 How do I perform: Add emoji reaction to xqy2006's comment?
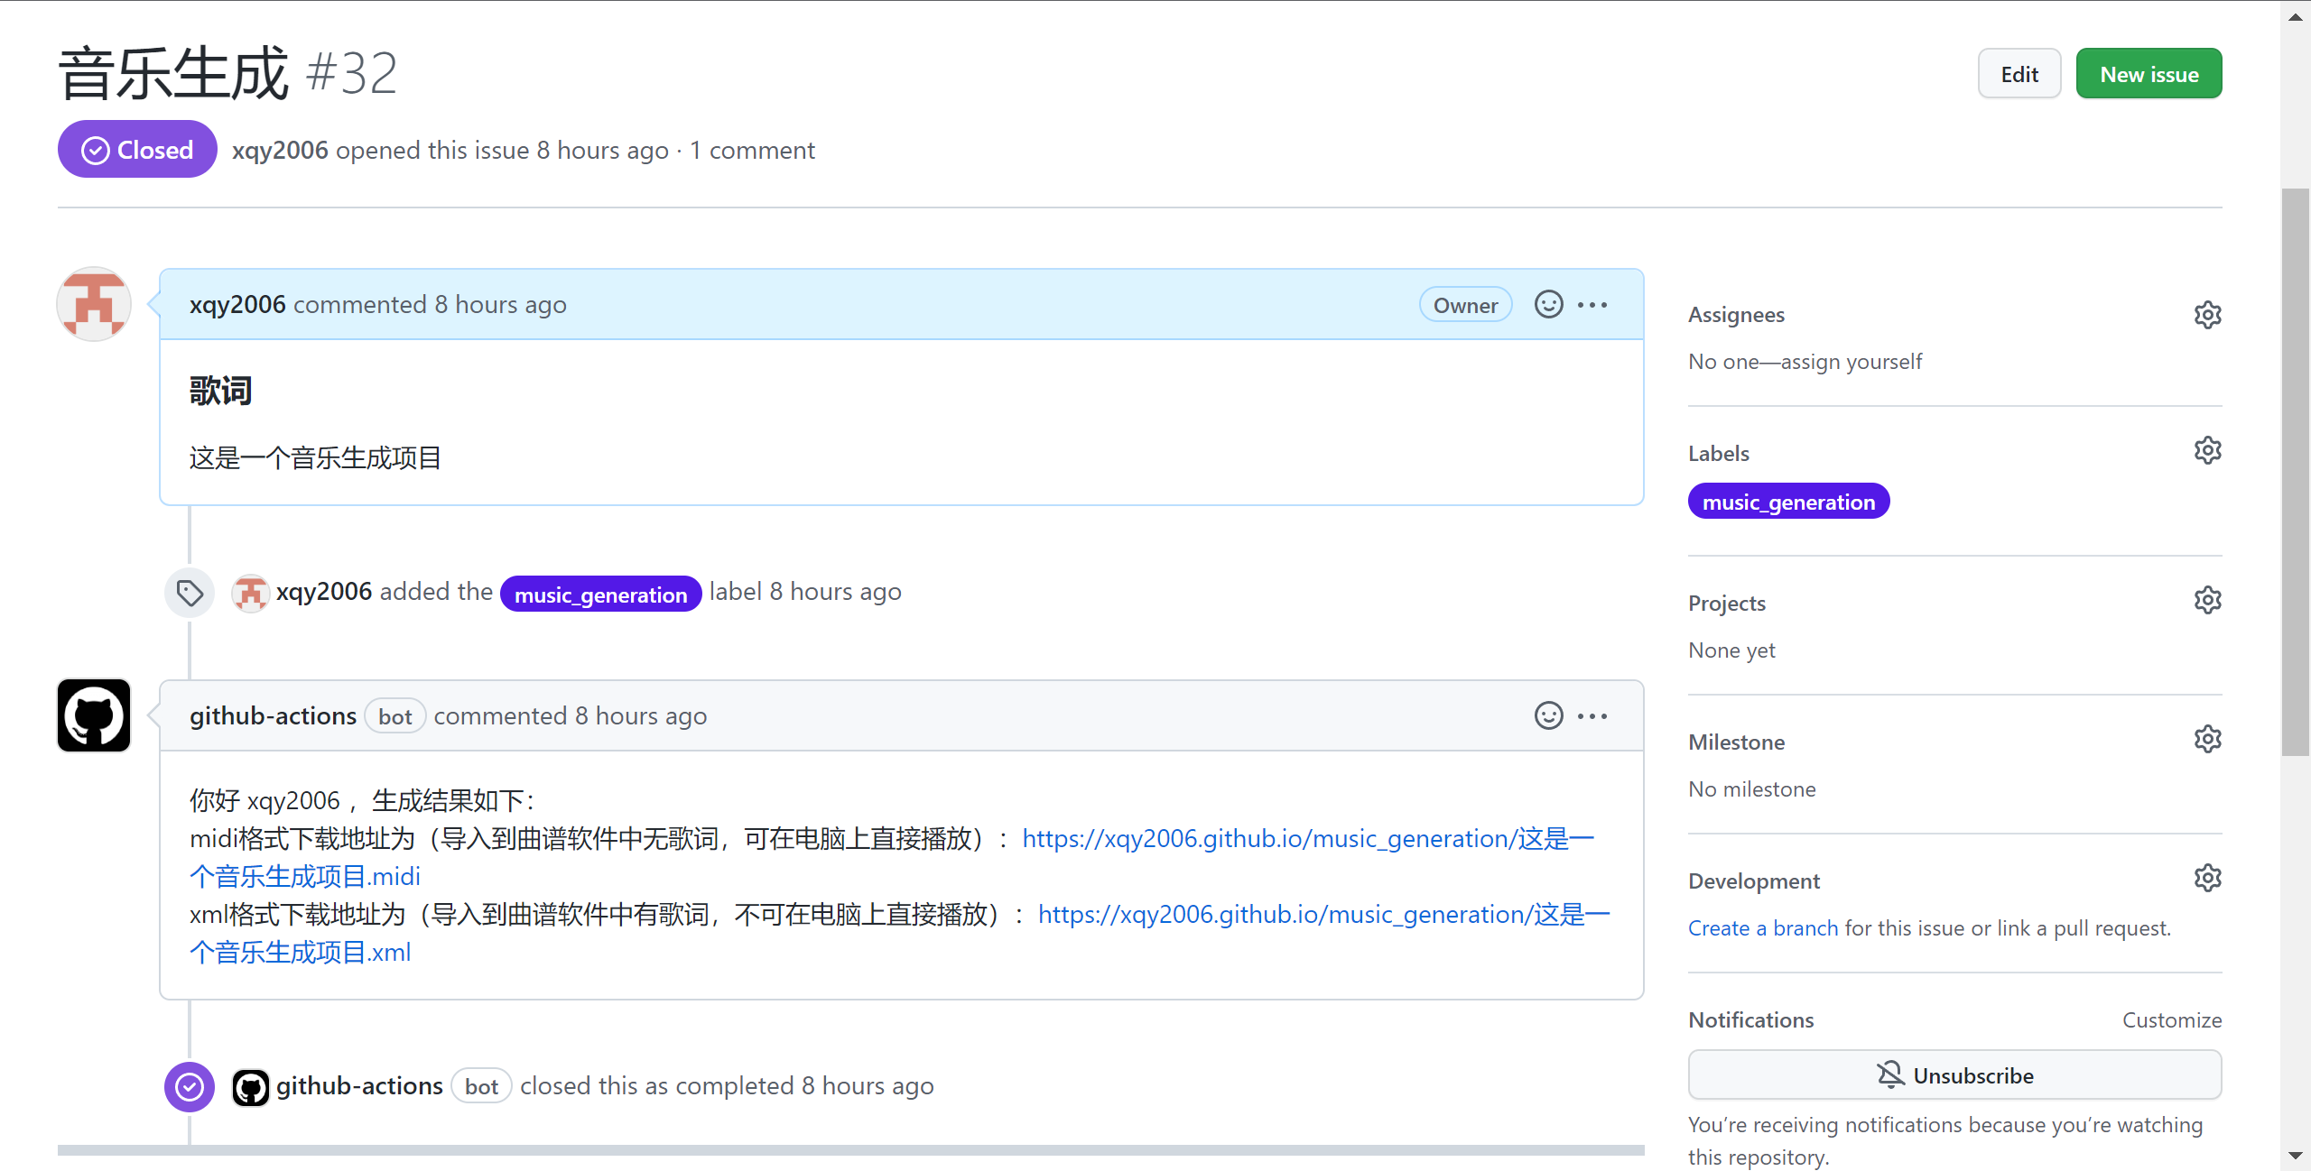1547,304
